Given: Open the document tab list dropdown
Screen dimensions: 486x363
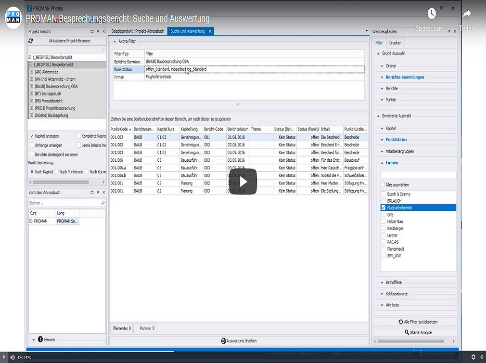Looking at the screenshot, I should (x=367, y=31).
